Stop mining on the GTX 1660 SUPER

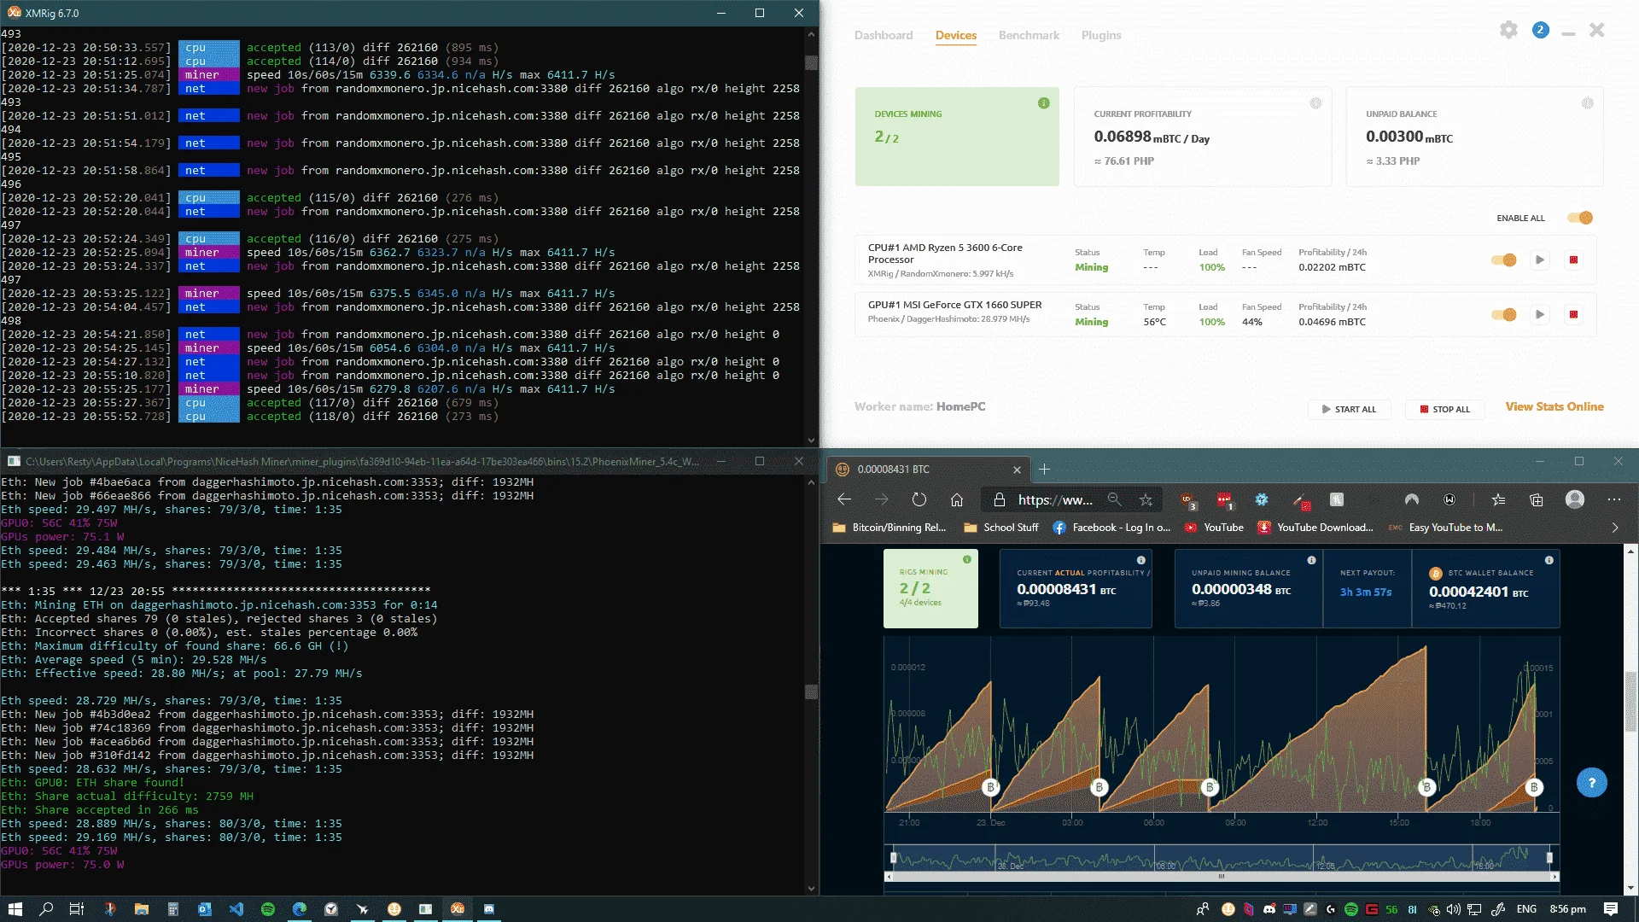(x=1573, y=314)
